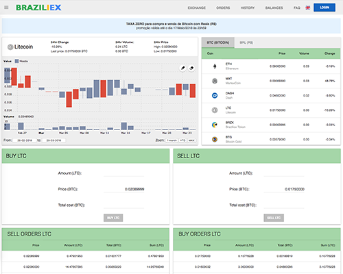Open the Balances menu item

coord(274,8)
